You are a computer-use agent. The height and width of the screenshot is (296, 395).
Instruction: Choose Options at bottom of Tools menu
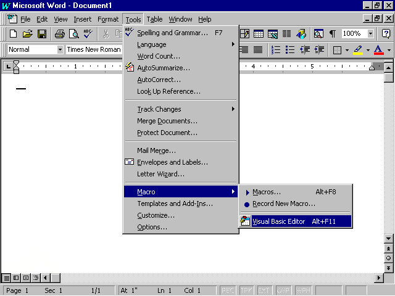pos(181,227)
